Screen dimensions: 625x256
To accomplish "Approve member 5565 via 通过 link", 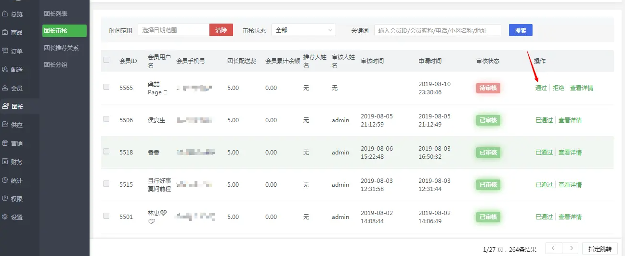I will pyautogui.click(x=541, y=88).
